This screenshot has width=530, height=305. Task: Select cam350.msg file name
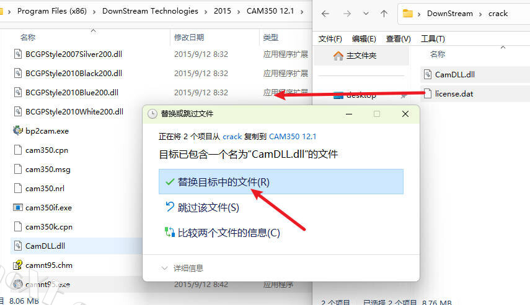[48, 170]
